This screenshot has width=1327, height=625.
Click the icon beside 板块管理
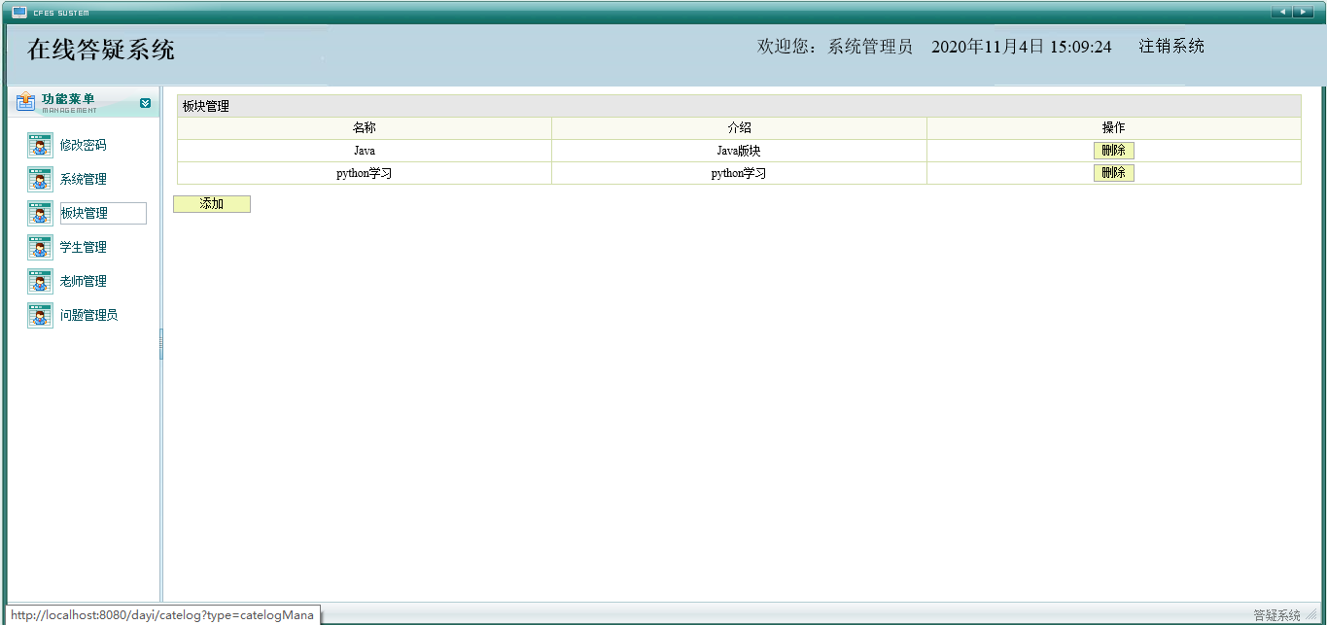[40, 214]
